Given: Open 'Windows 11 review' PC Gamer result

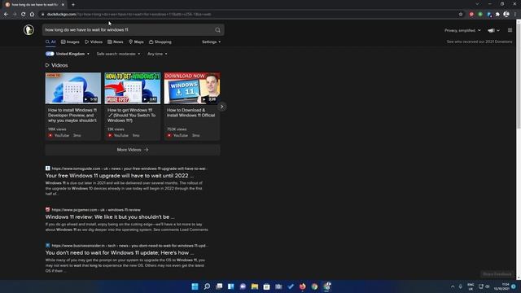Looking at the screenshot, I should click(110, 216).
